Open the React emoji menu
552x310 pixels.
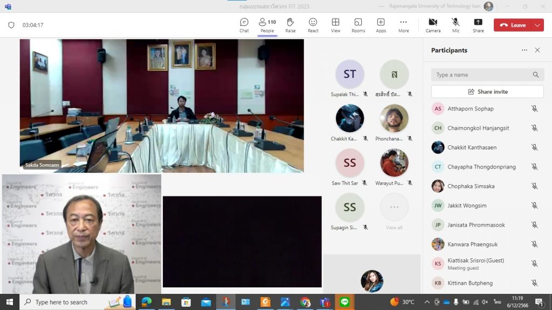coord(313,25)
